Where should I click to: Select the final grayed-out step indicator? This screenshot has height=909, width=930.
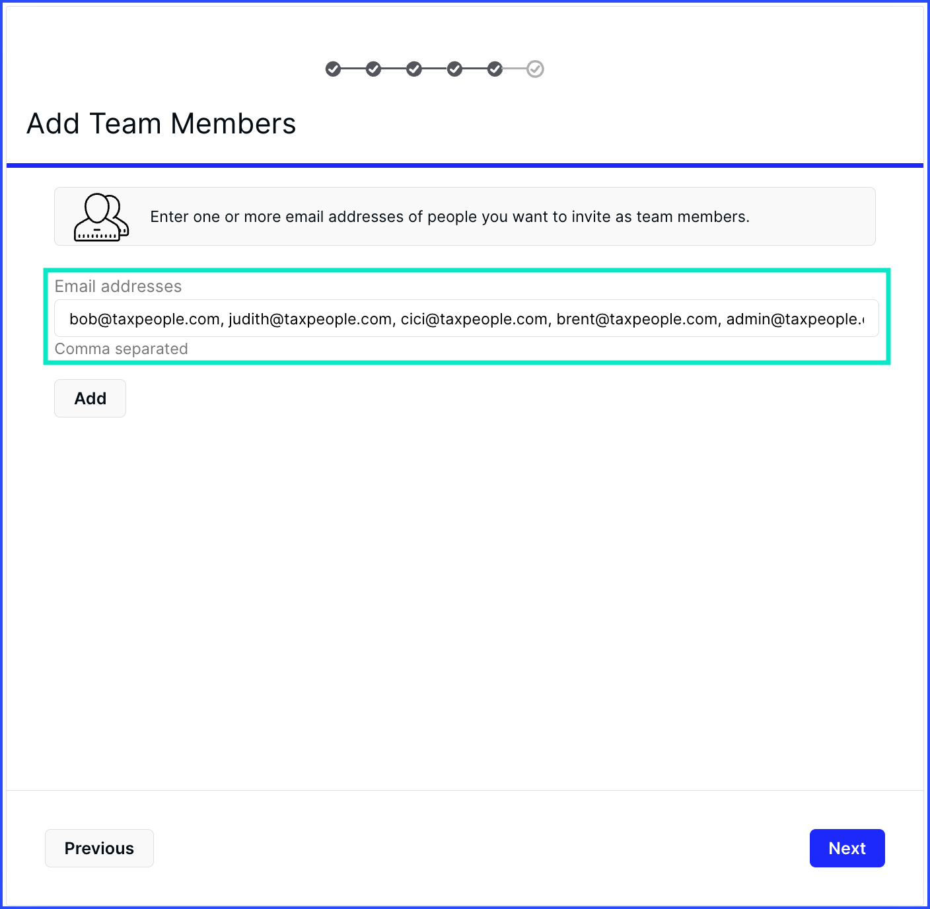535,69
